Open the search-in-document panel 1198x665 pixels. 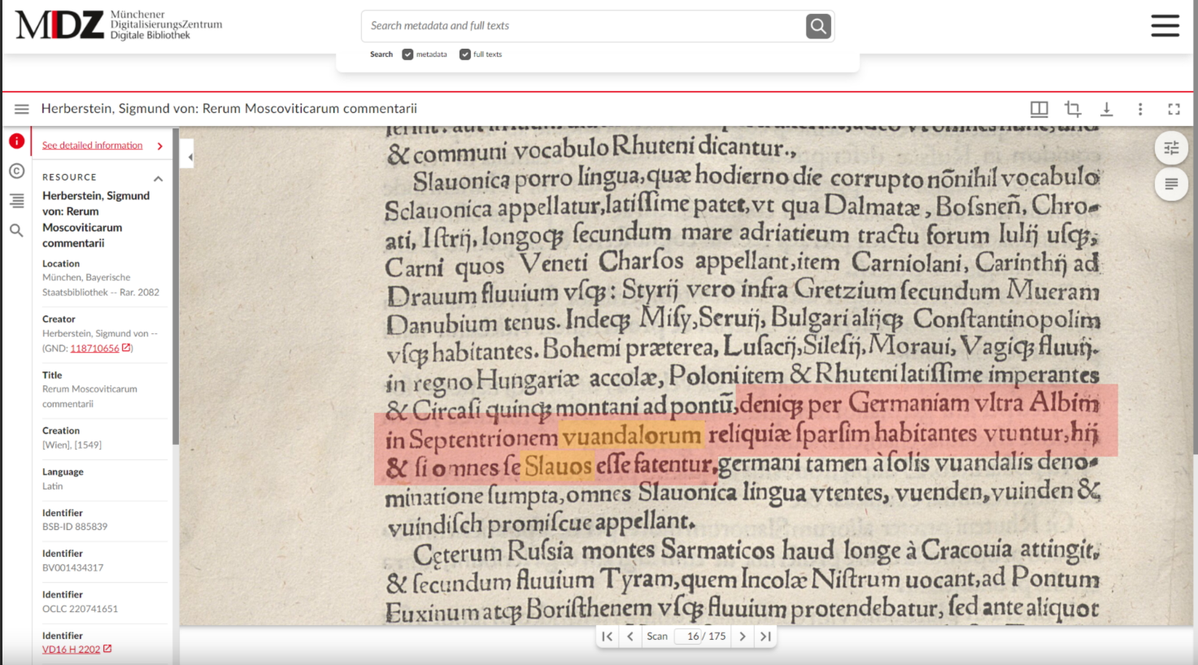pyautogui.click(x=16, y=231)
